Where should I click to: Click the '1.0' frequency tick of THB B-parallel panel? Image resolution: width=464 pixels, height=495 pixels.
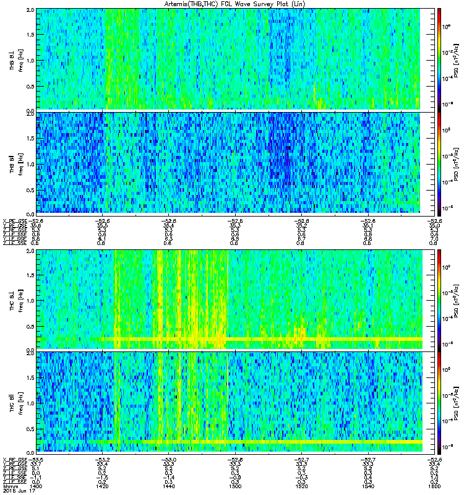click(x=30, y=164)
